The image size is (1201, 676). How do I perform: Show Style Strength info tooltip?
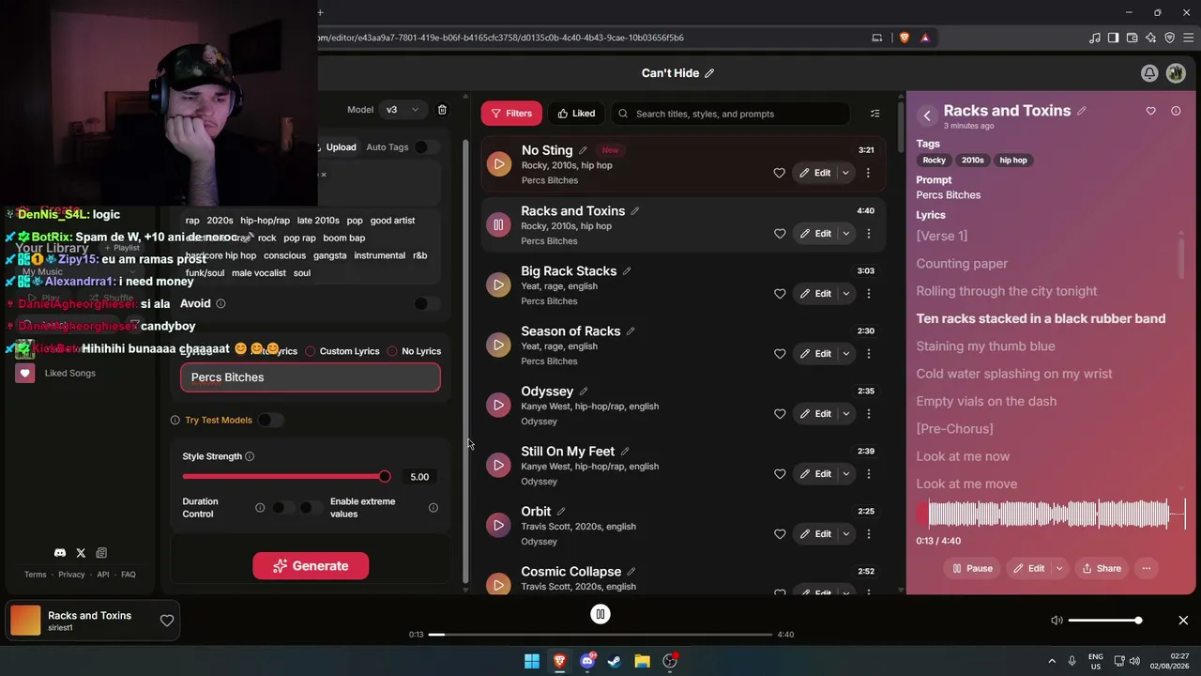pyautogui.click(x=250, y=456)
